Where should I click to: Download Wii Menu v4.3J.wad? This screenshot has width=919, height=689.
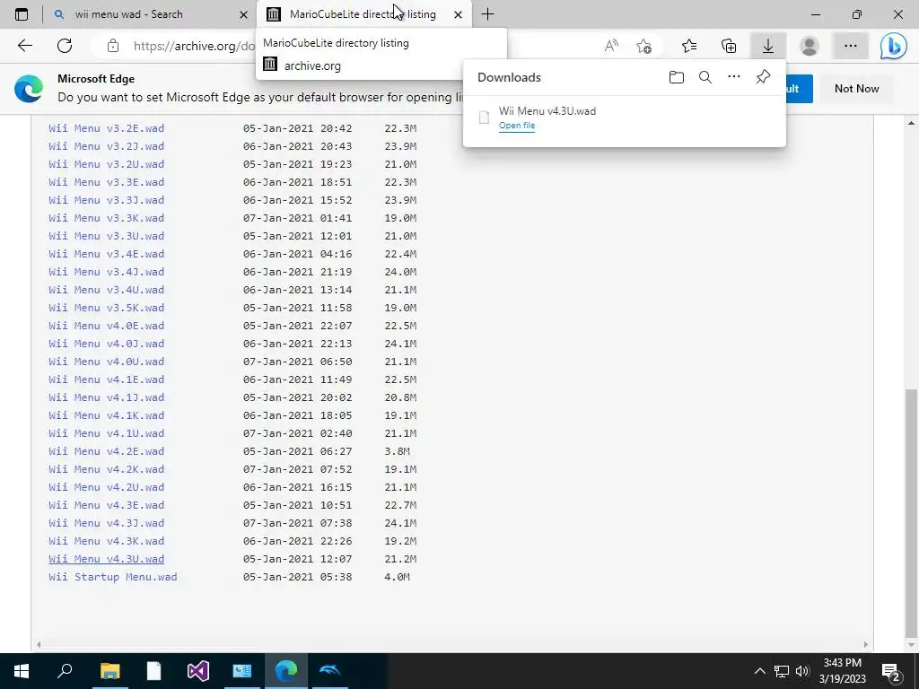[x=107, y=523]
